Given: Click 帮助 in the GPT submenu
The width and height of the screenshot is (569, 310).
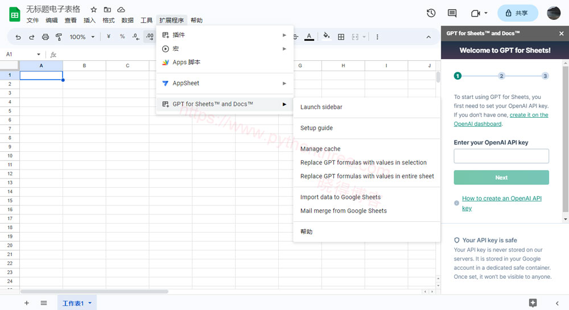Looking at the screenshot, I should coord(366,232).
